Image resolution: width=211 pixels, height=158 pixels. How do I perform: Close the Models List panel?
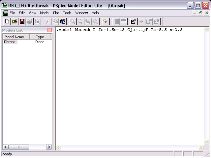pos(49,30)
